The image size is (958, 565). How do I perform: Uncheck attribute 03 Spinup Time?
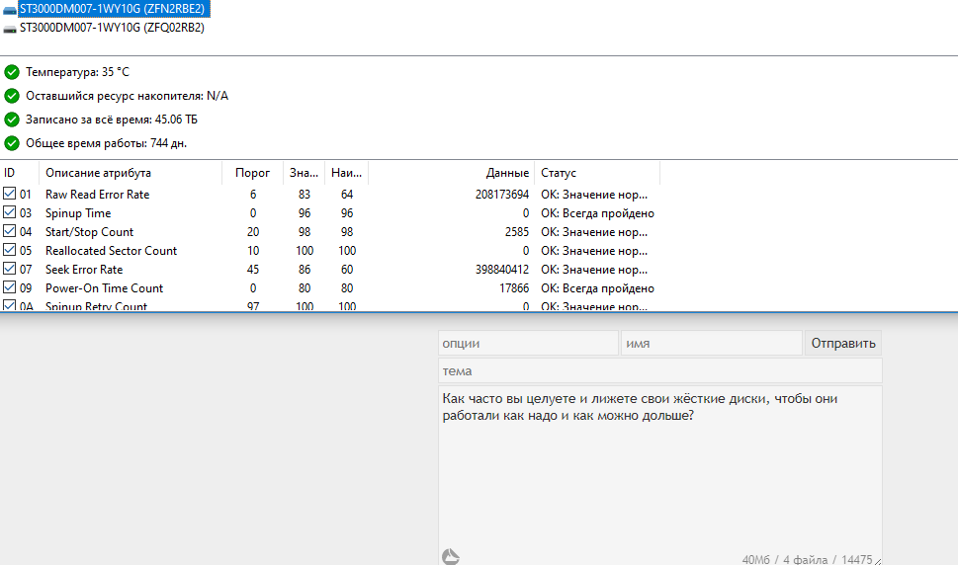[9, 212]
